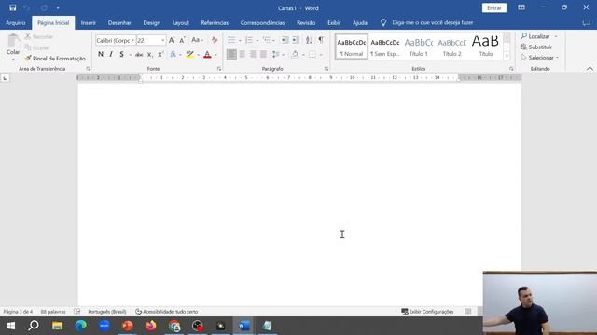The width and height of the screenshot is (597, 335).
Task: Click Substituir to replace text
Action: pos(537,47)
